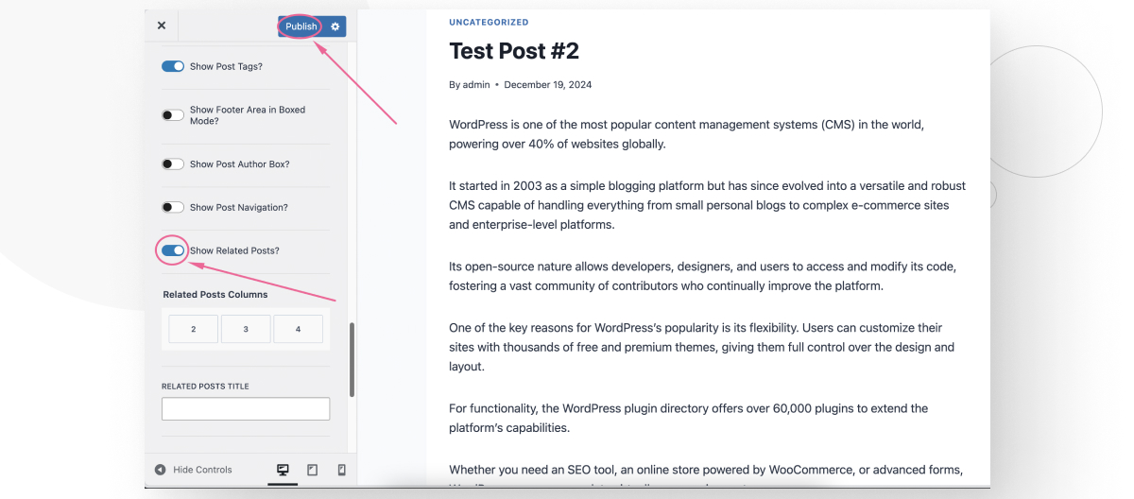Switch to mobile preview icon
Screen dimensions: 1134x499
tap(341, 470)
